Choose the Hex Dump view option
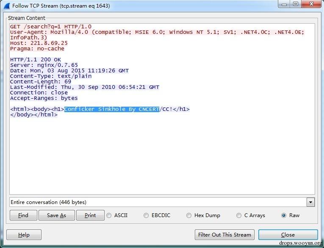 click(x=189, y=215)
